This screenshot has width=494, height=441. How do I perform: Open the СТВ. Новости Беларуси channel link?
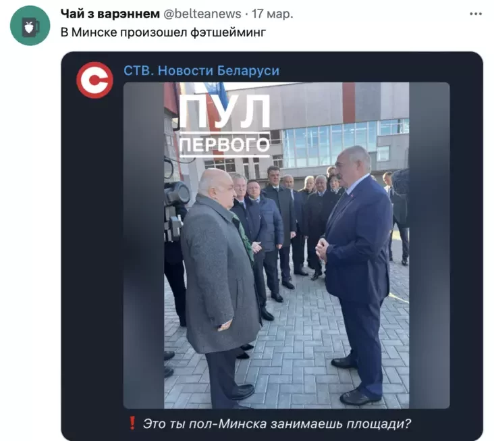point(201,71)
